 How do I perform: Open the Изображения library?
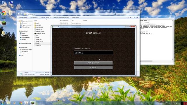25,37
